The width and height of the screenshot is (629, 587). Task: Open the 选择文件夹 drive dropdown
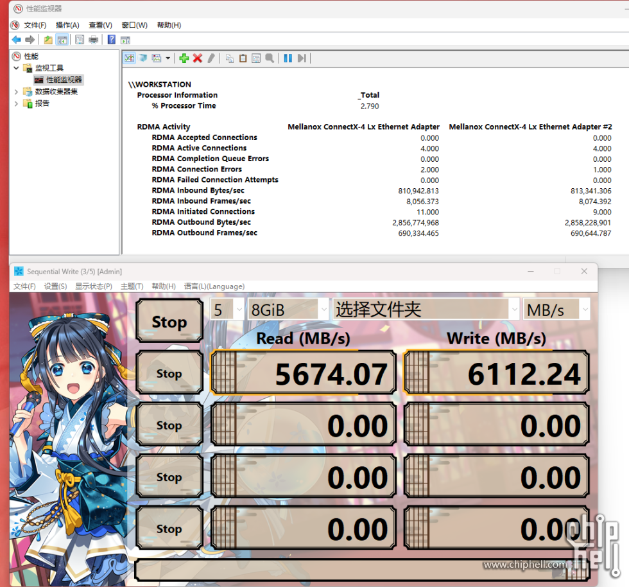pyautogui.click(x=426, y=310)
